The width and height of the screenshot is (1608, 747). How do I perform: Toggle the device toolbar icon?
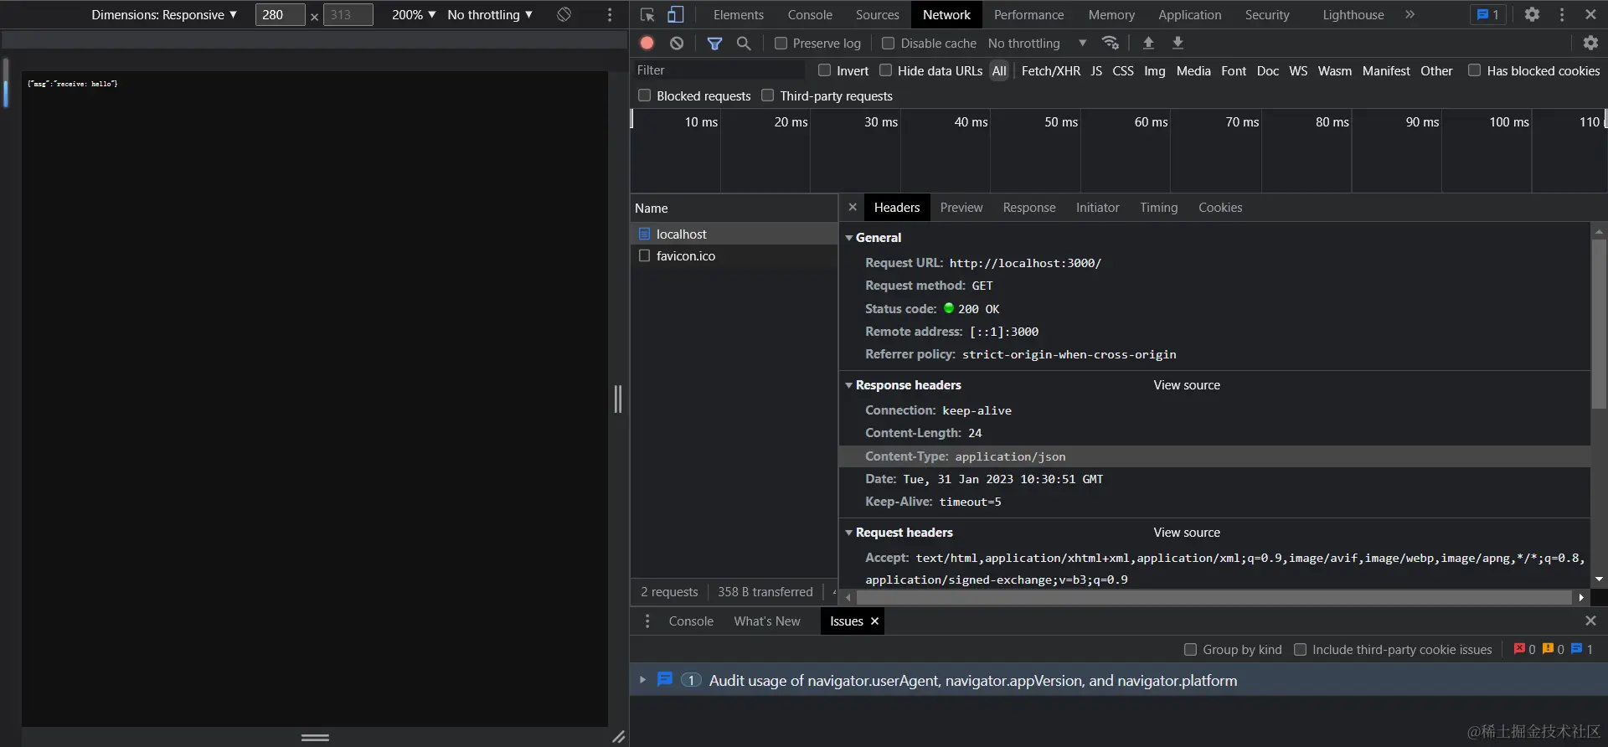(x=675, y=15)
